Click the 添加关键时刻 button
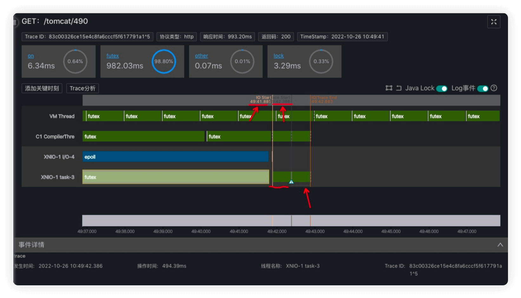Viewport: 521px width, 298px height. pos(42,88)
